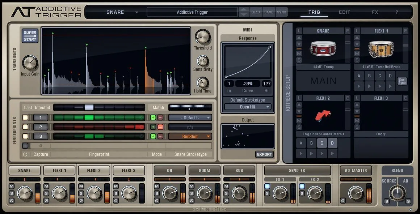Click the up arrow icon on the Snare kitpiece
This screenshot has height=214, width=420.
[x=299, y=37]
